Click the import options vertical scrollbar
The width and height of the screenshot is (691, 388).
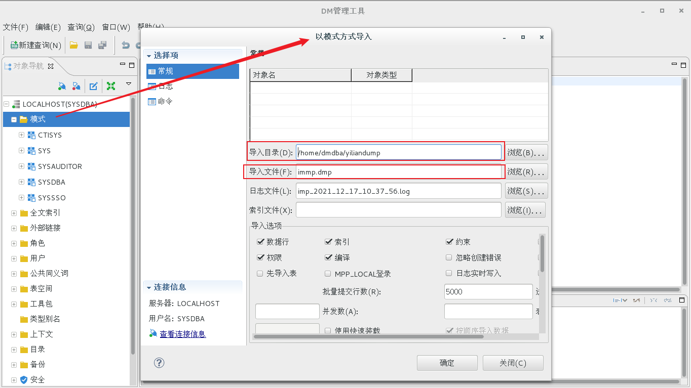(x=542, y=253)
